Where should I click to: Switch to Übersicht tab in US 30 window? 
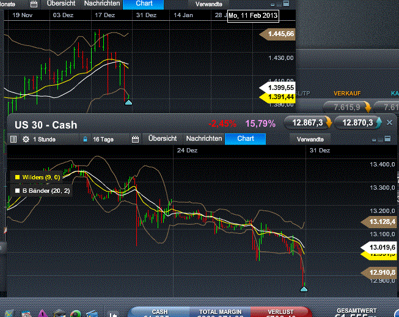163,139
